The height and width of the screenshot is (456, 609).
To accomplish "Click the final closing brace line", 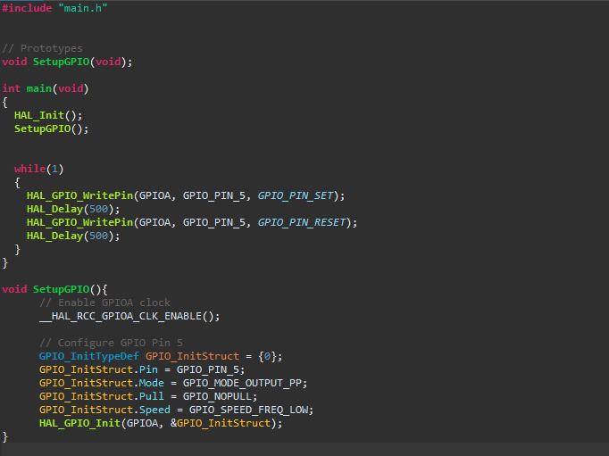I will pyautogui.click(x=5, y=436).
